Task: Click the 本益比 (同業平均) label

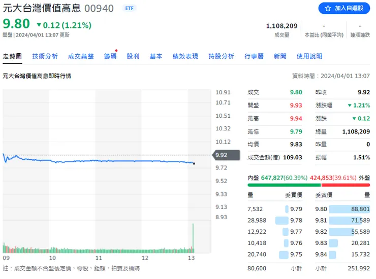Action: 324,35
